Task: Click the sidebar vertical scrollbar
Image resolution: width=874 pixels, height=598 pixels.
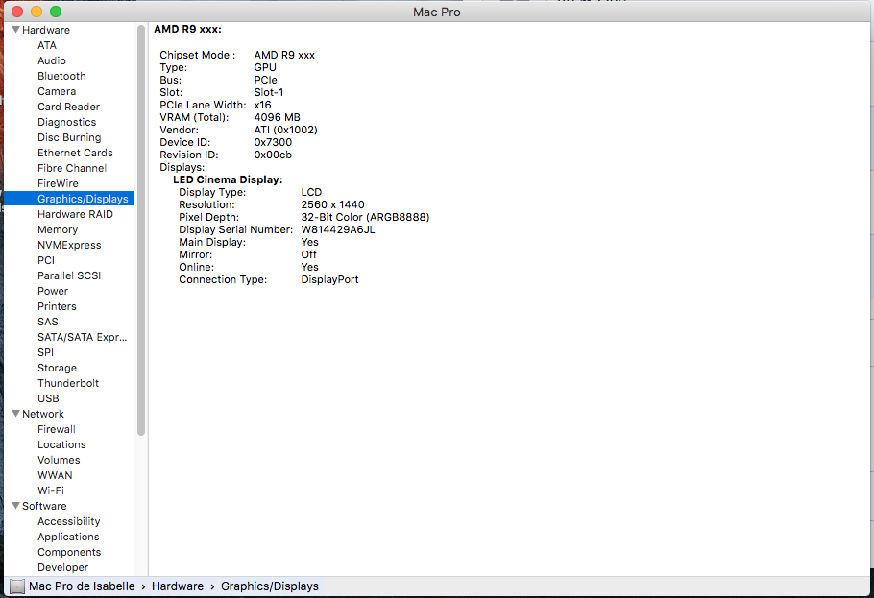Action: point(141,229)
